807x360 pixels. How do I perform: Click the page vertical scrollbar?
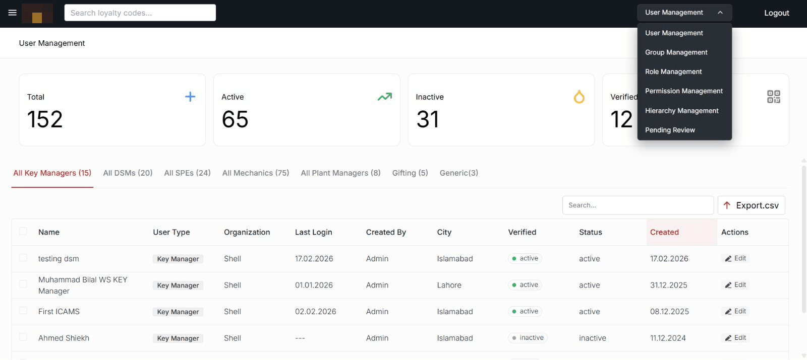804,239
